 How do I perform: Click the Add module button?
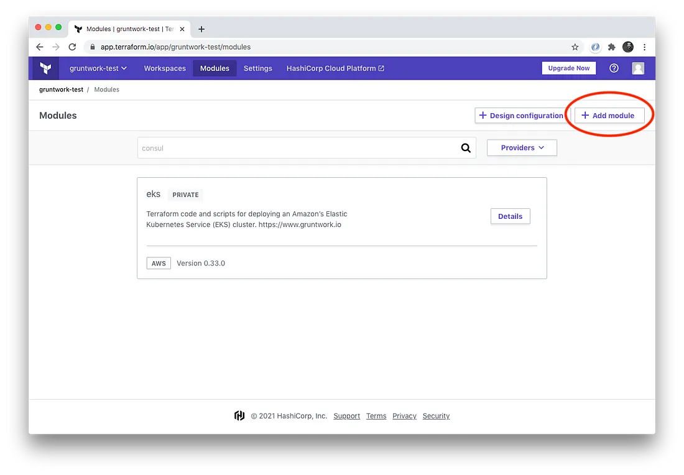click(x=609, y=116)
